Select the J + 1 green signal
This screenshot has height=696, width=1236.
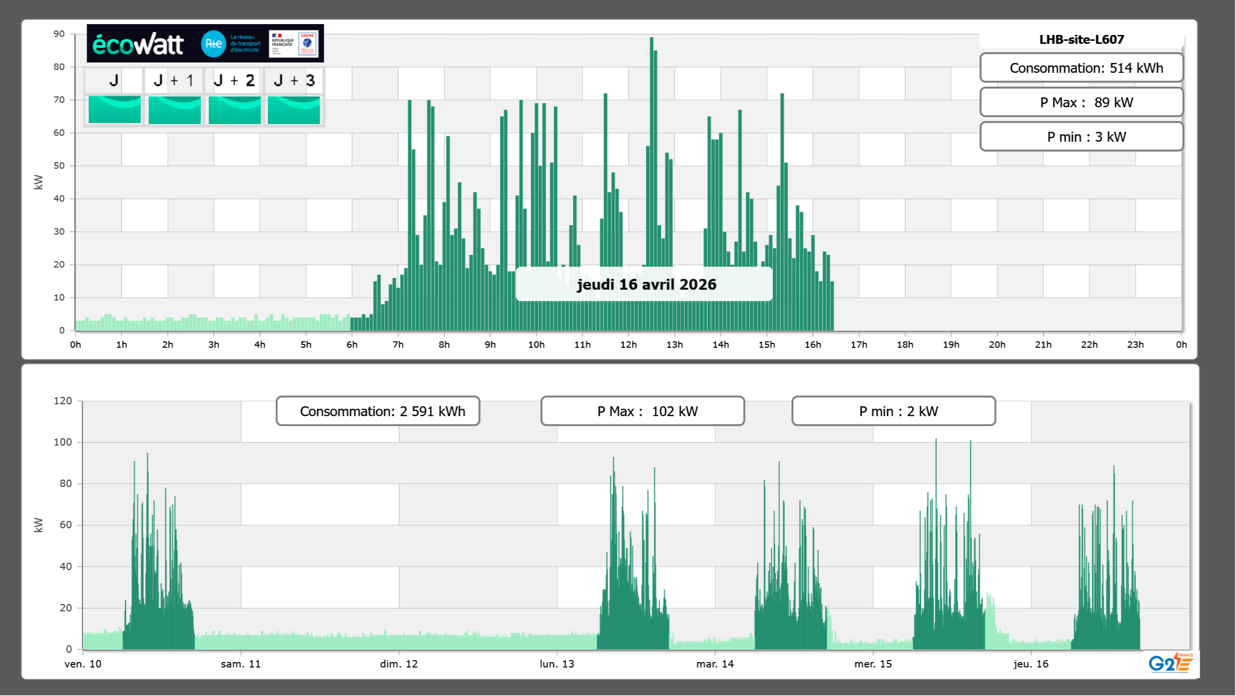point(174,110)
